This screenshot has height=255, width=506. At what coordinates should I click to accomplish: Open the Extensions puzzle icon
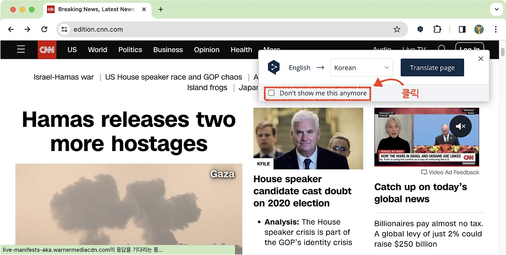[x=437, y=29]
